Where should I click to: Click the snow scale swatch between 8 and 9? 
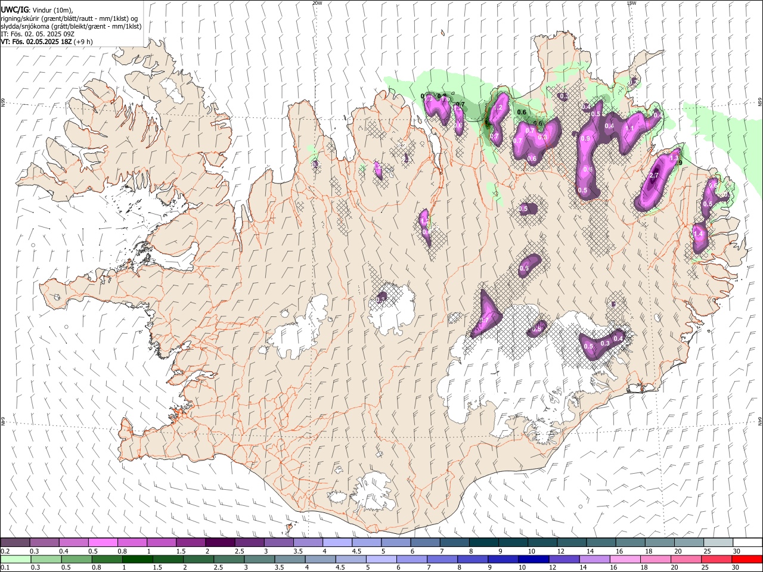click(484, 542)
